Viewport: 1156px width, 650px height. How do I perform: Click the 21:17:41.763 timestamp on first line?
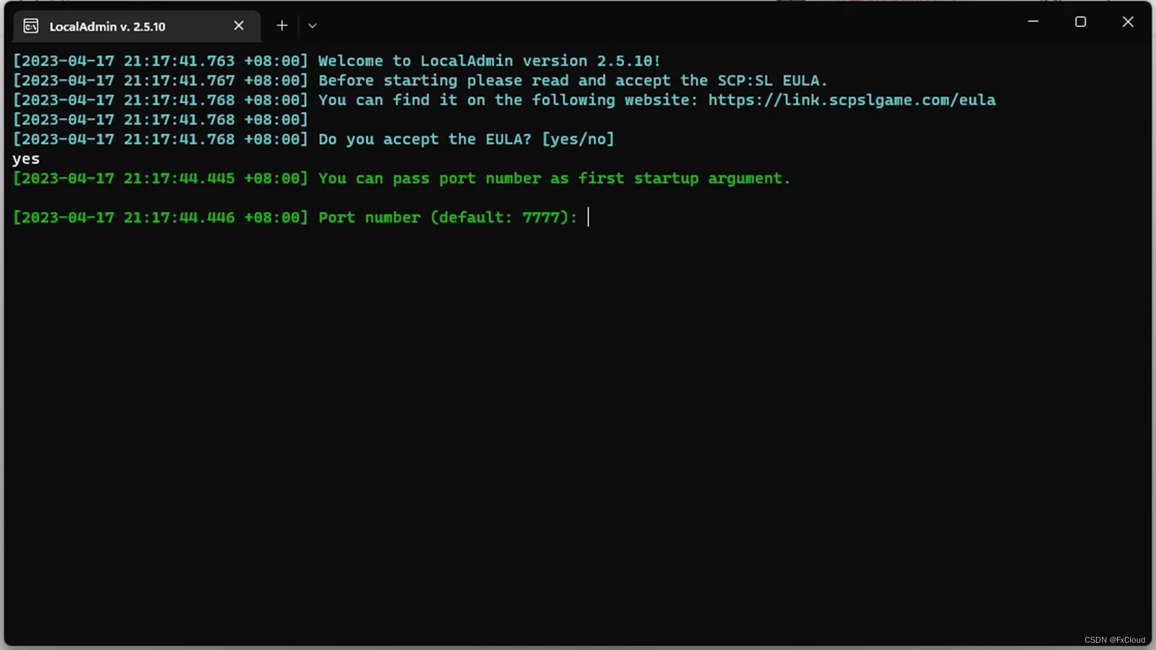[179, 61]
